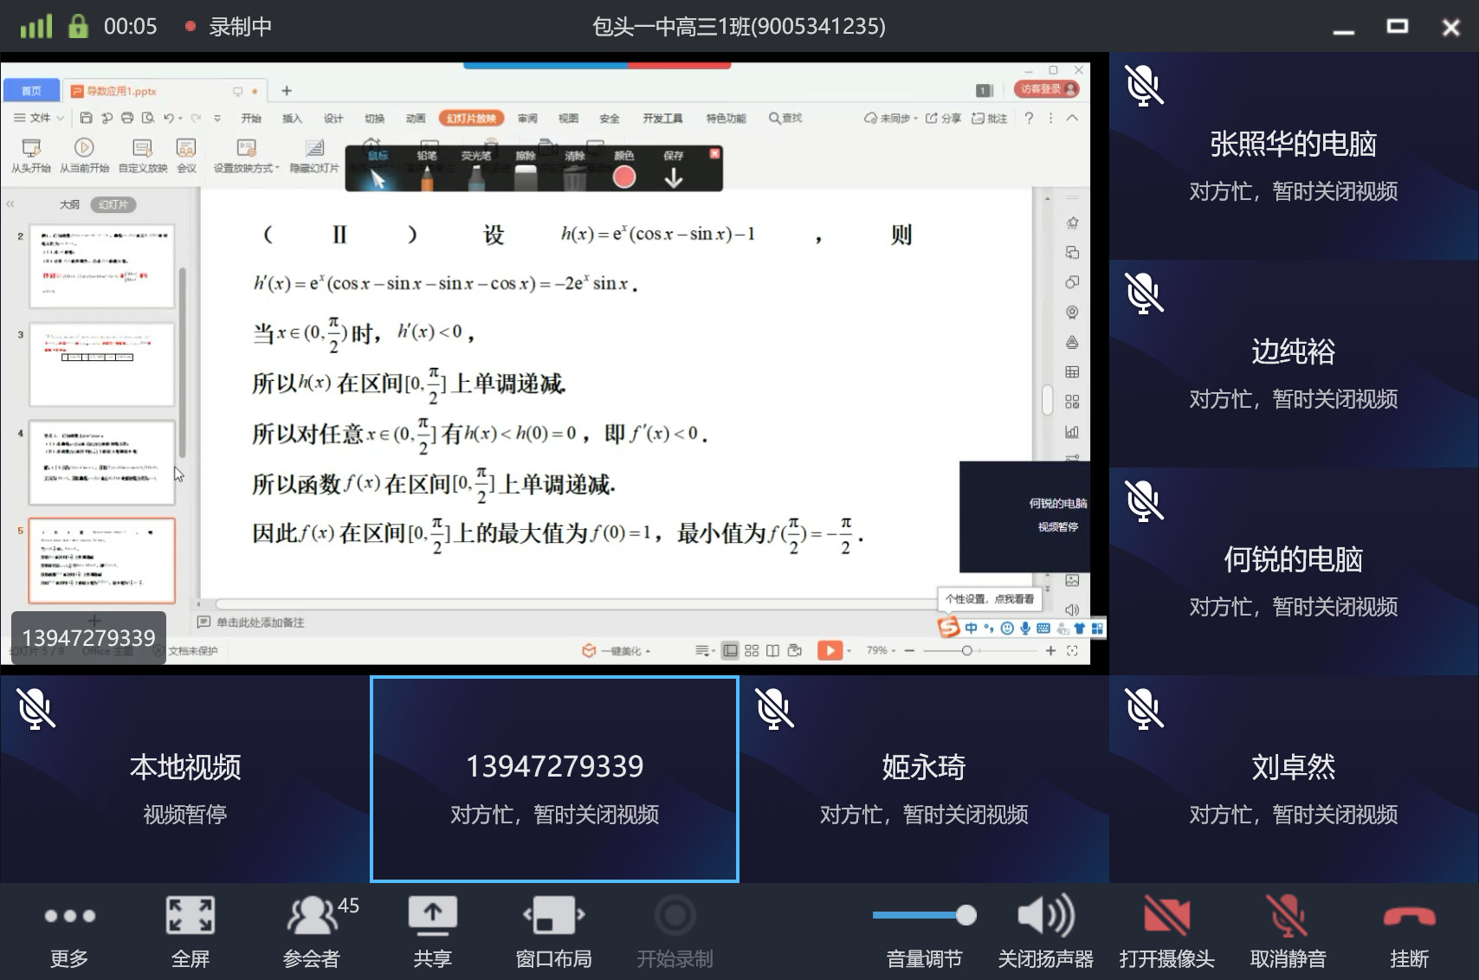Click 隐藏幻灯片 hide slide
This screenshot has width=1479, height=980.
pyautogui.click(x=314, y=156)
